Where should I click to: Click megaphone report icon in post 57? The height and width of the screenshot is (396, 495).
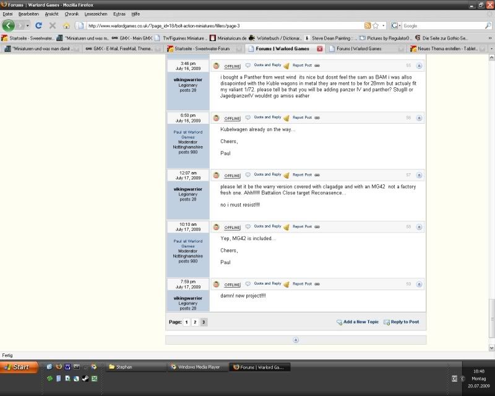click(286, 175)
